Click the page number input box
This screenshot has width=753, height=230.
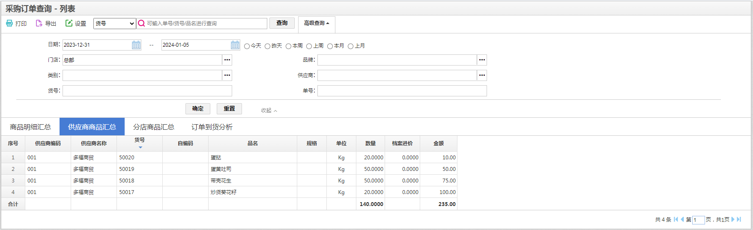(x=699, y=220)
